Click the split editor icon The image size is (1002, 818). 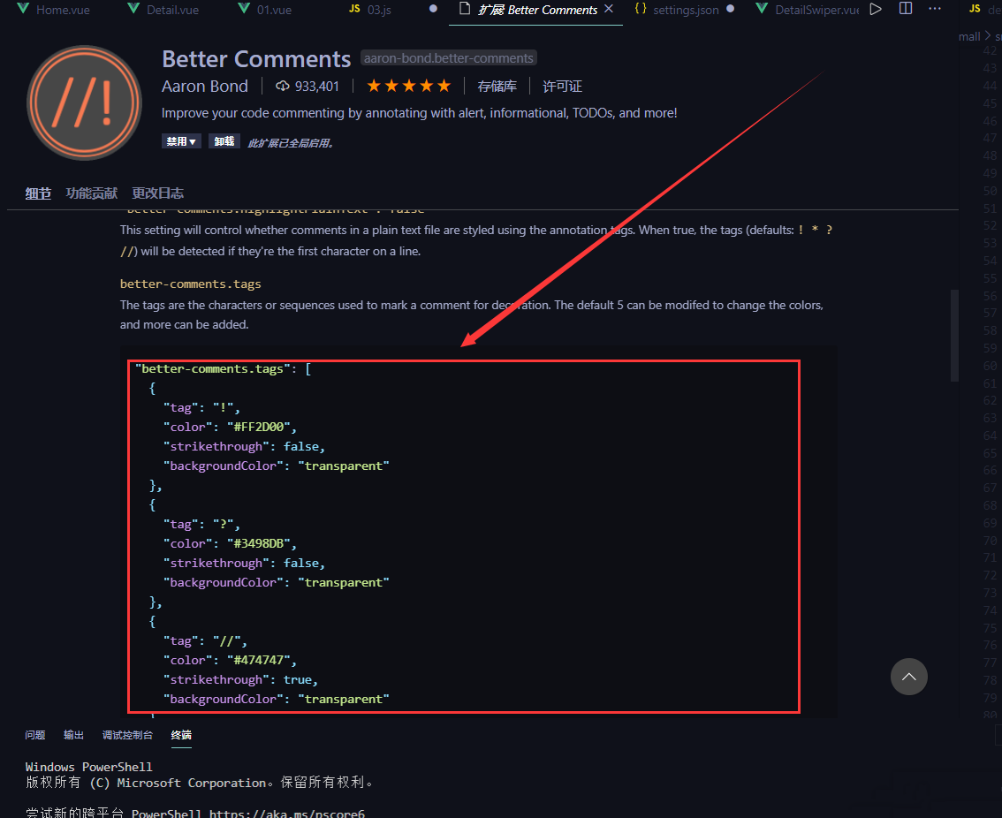(906, 9)
